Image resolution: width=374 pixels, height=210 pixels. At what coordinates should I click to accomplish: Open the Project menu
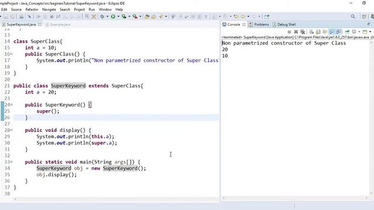pyautogui.click(x=79, y=9)
